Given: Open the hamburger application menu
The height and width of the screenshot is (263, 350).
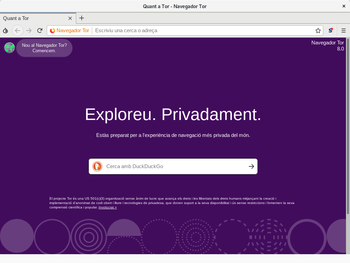Looking at the screenshot, I should point(344,31).
